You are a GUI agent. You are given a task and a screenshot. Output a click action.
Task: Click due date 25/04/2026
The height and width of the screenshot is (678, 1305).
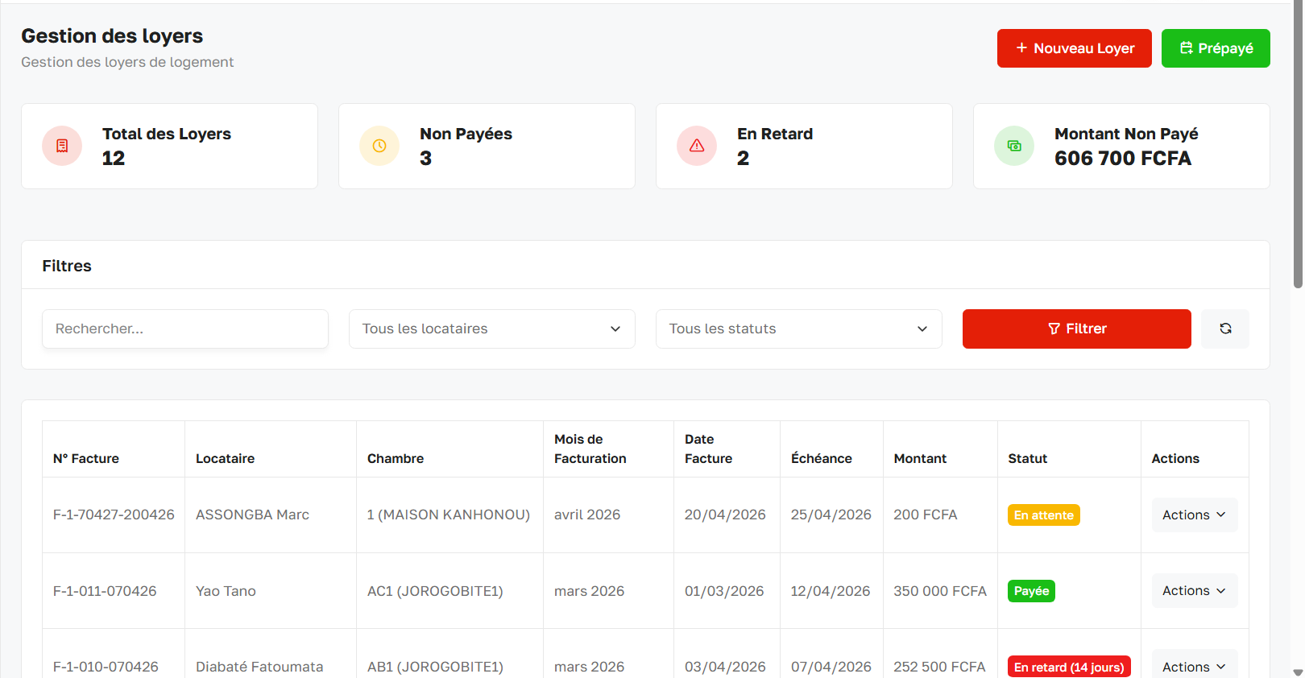tap(831, 515)
